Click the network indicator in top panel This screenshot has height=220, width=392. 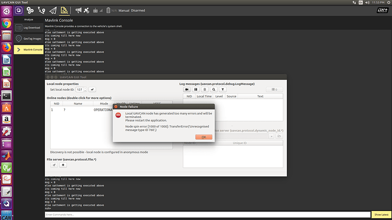[354, 2]
